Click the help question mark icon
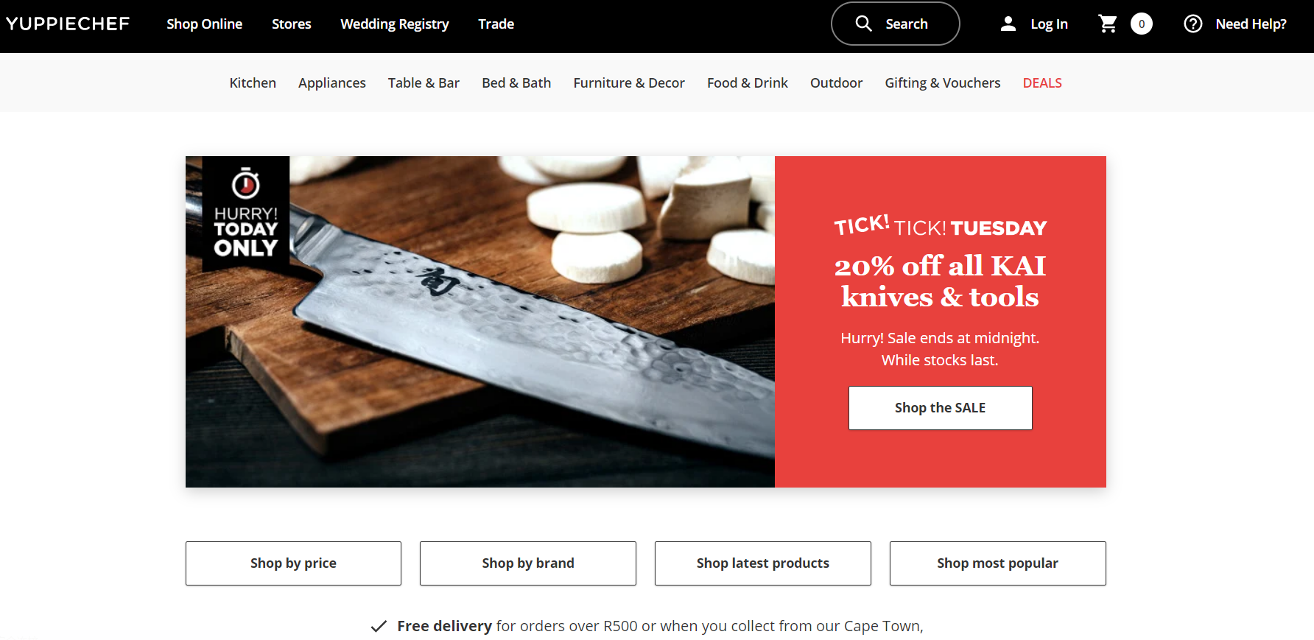The width and height of the screenshot is (1314, 640). [1193, 24]
